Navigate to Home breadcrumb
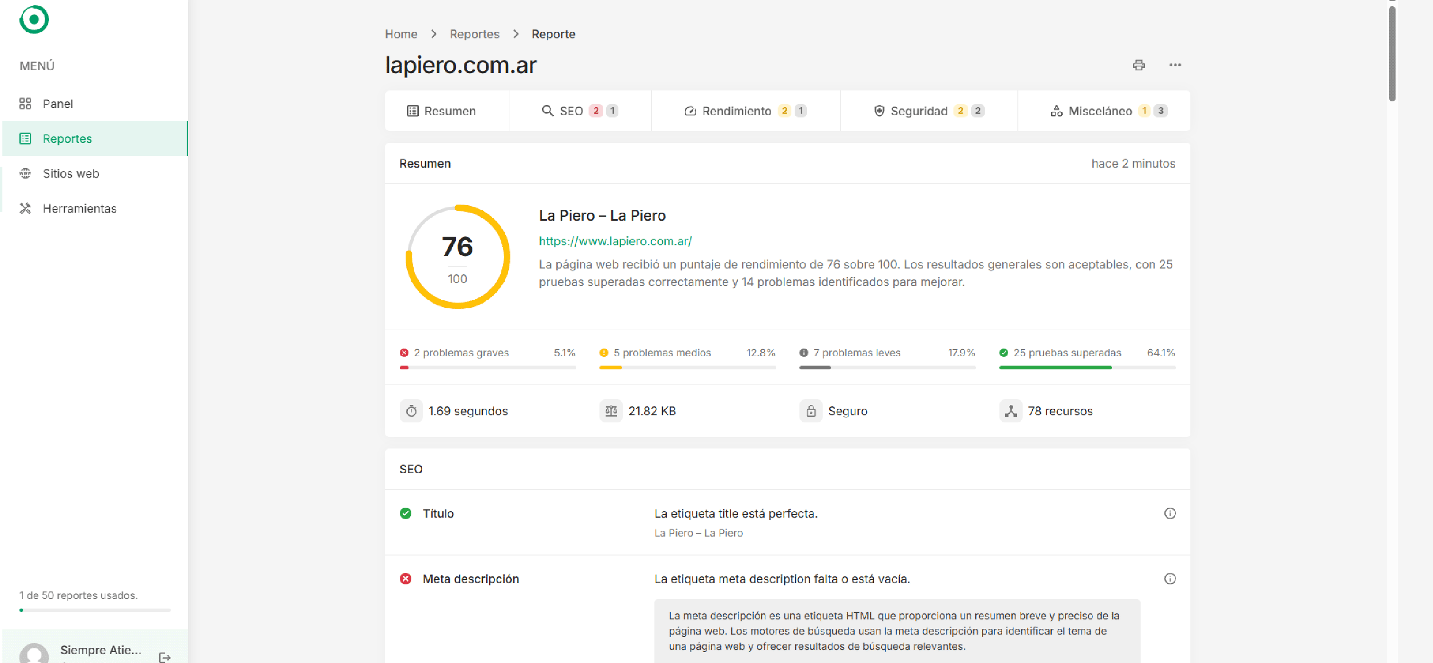 [401, 34]
